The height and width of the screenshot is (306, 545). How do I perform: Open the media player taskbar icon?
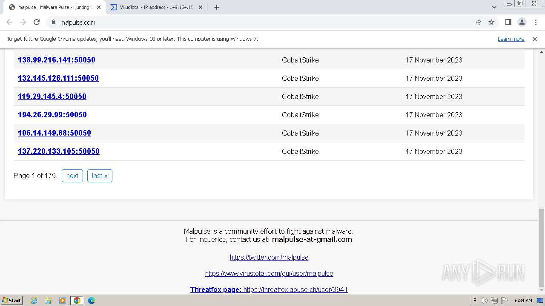(63, 300)
